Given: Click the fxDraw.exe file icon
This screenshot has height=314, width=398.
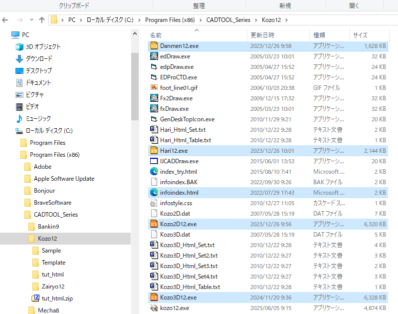Looking at the screenshot, I should pos(154,109).
